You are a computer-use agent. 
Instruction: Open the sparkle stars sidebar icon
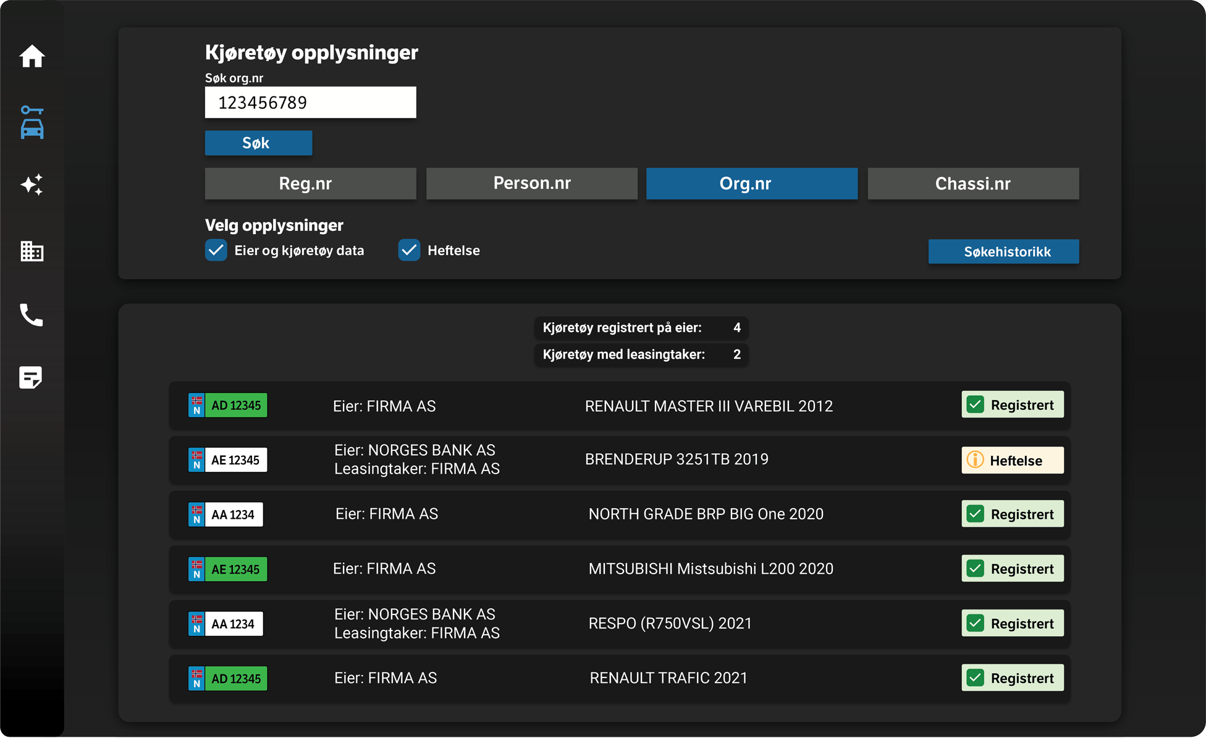32,185
